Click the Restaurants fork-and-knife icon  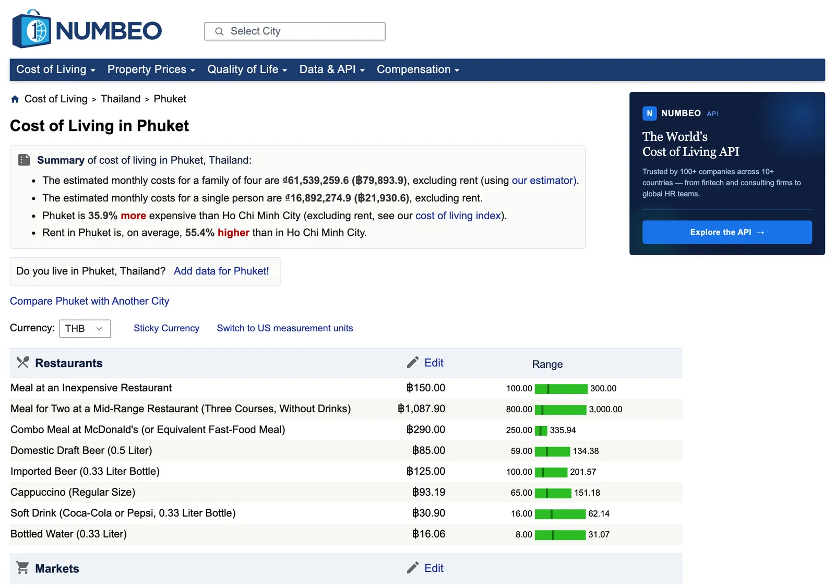(22, 362)
